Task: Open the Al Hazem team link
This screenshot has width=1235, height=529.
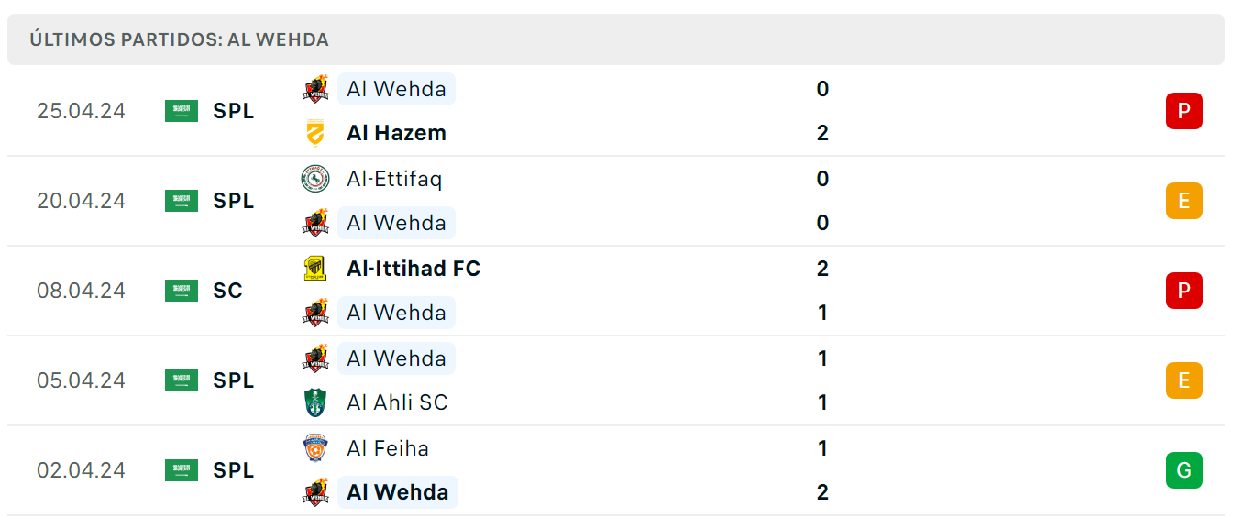Action: click(x=396, y=133)
